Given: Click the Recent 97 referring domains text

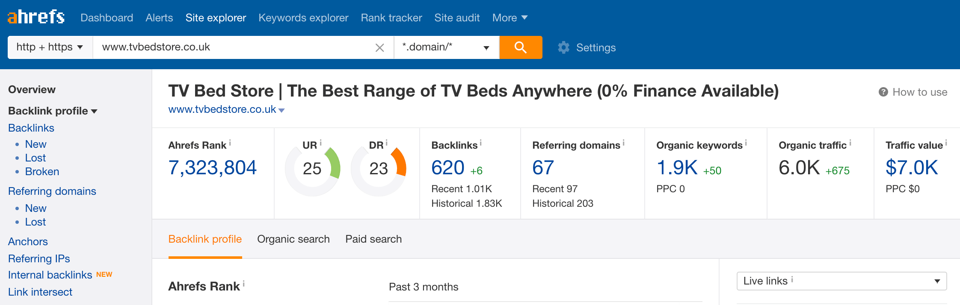Looking at the screenshot, I should click(x=555, y=189).
